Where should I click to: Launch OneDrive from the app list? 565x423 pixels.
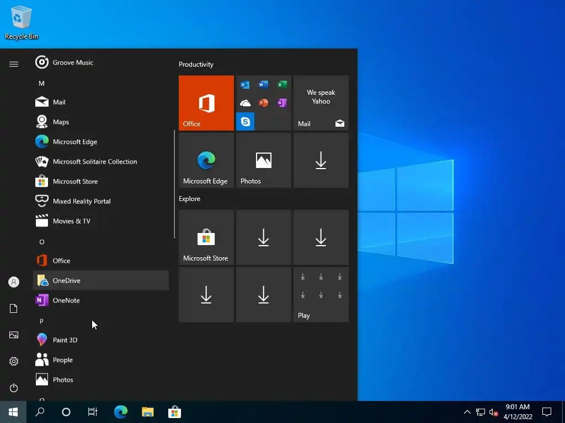101,280
